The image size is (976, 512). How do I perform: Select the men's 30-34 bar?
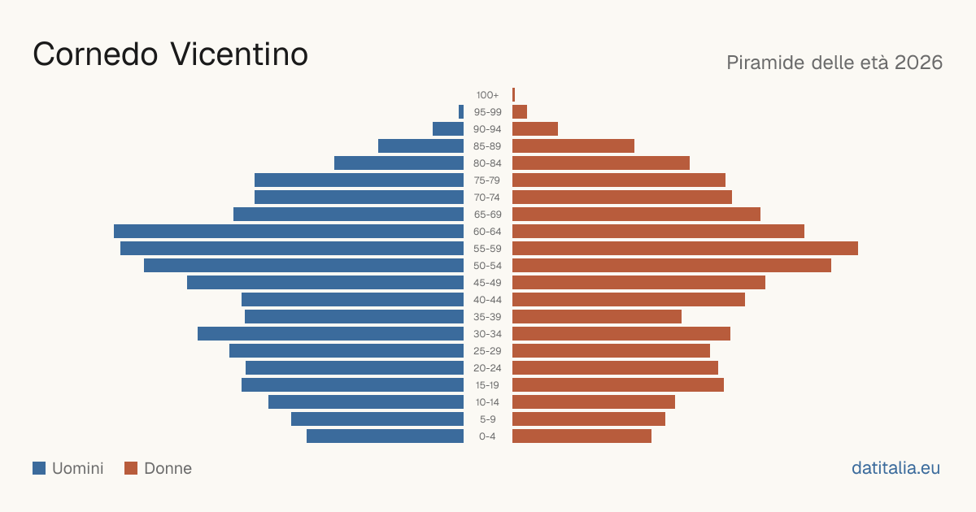point(330,334)
